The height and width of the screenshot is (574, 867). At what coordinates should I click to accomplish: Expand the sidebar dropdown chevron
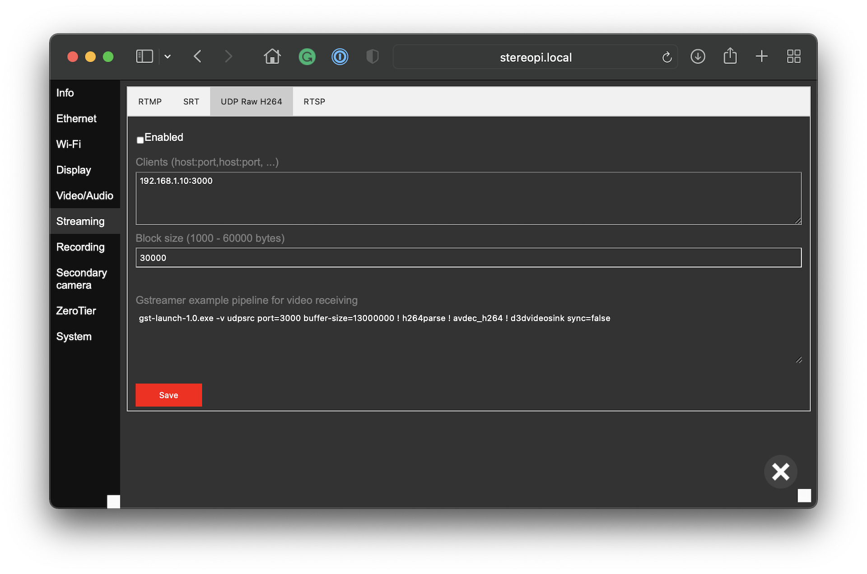coord(168,57)
